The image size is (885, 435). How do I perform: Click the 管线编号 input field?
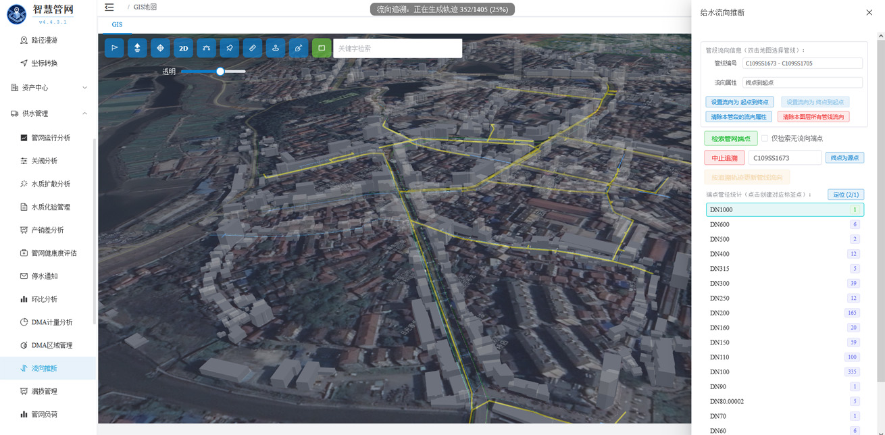coord(803,63)
